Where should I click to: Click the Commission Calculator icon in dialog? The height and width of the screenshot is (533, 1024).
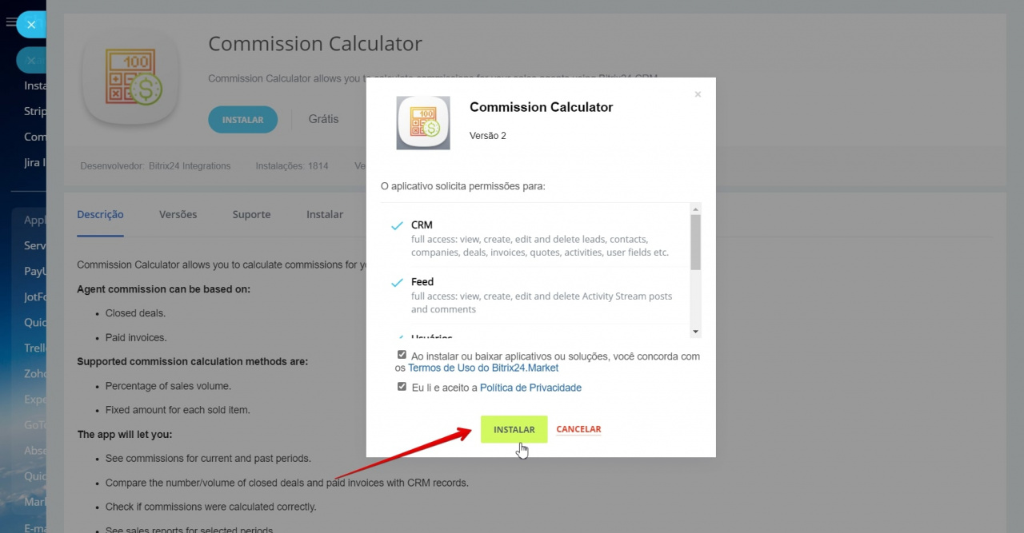click(423, 123)
